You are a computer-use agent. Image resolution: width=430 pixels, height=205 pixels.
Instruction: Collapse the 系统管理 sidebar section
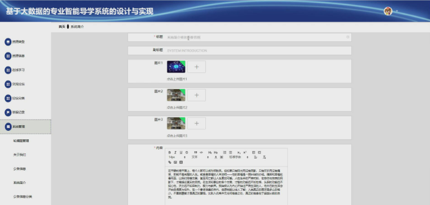(x=25, y=127)
